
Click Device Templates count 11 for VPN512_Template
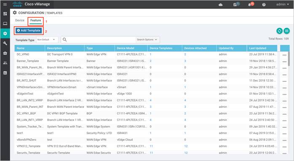(151, 146)
